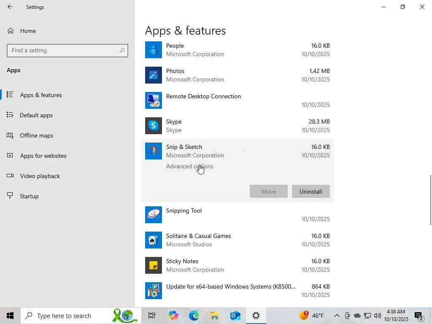Click the Meet Now camera tray icon
The width and height of the screenshot is (432, 324).
click(347, 316)
